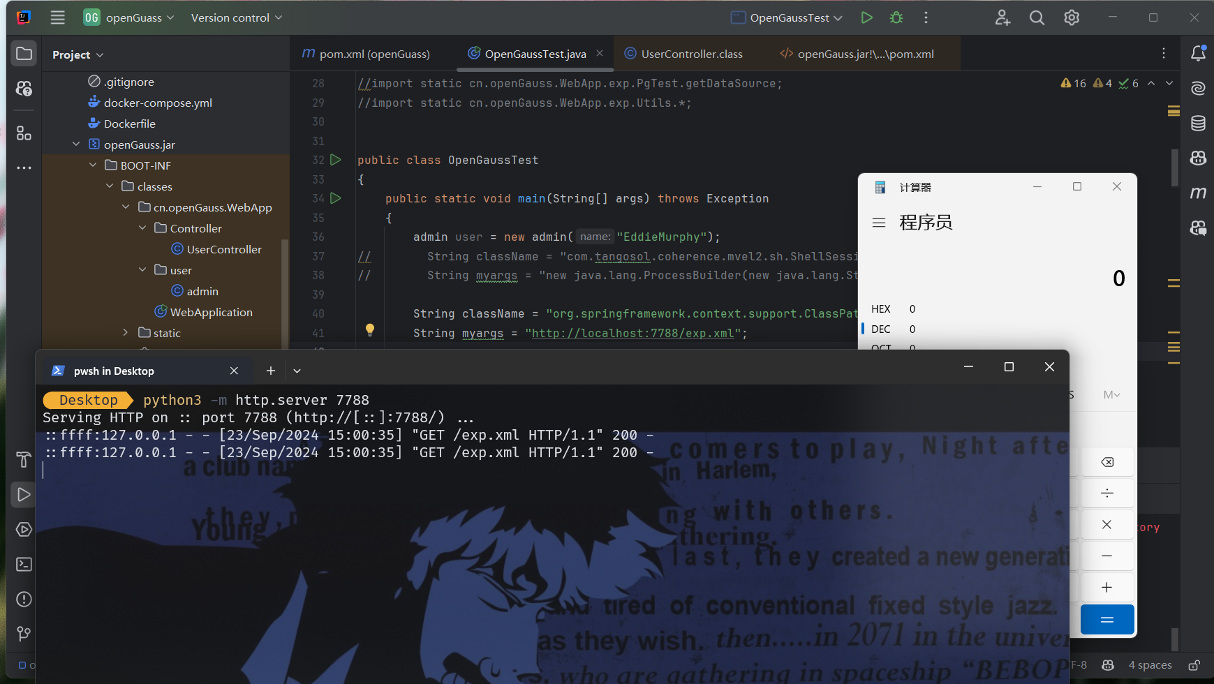Open the Git tool window
This screenshot has width=1214, height=684.
(x=24, y=633)
